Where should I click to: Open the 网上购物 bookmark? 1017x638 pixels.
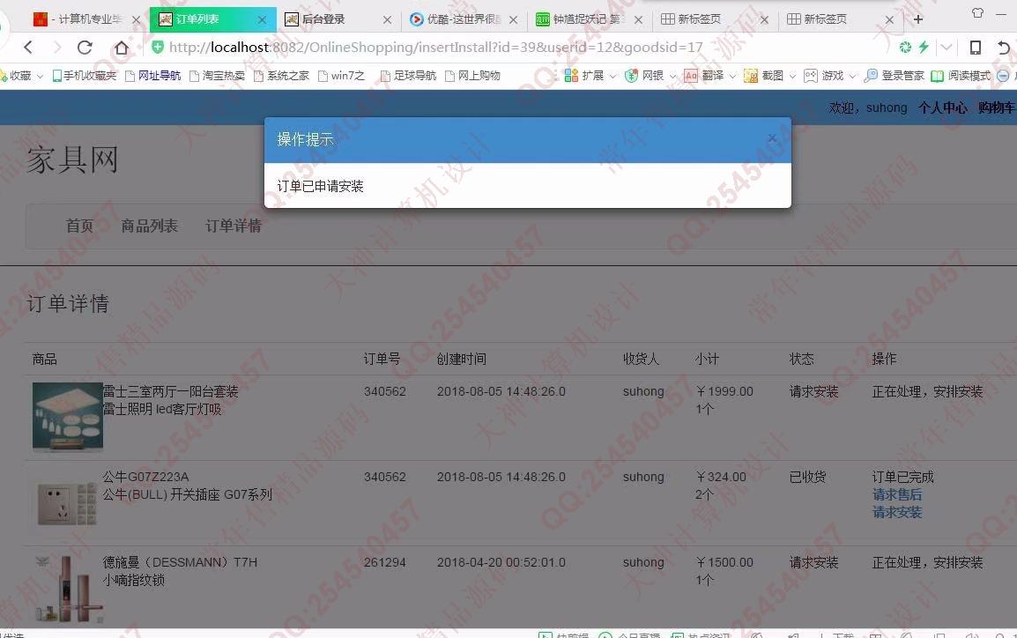[x=473, y=76]
